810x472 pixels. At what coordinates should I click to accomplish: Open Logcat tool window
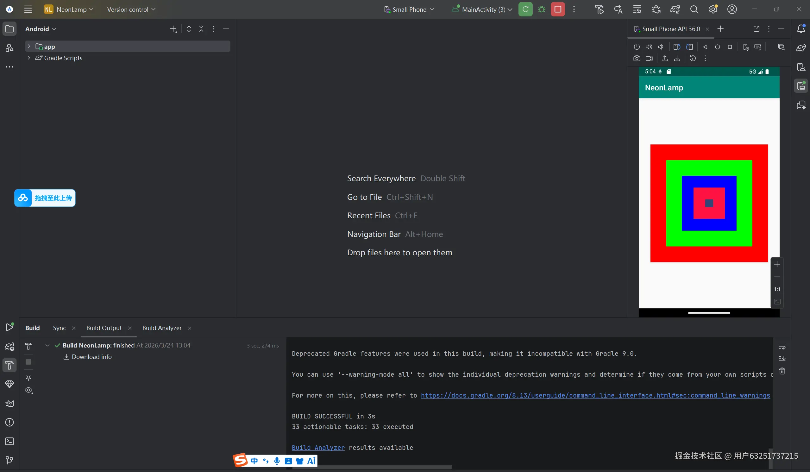[x=9, y=404]
